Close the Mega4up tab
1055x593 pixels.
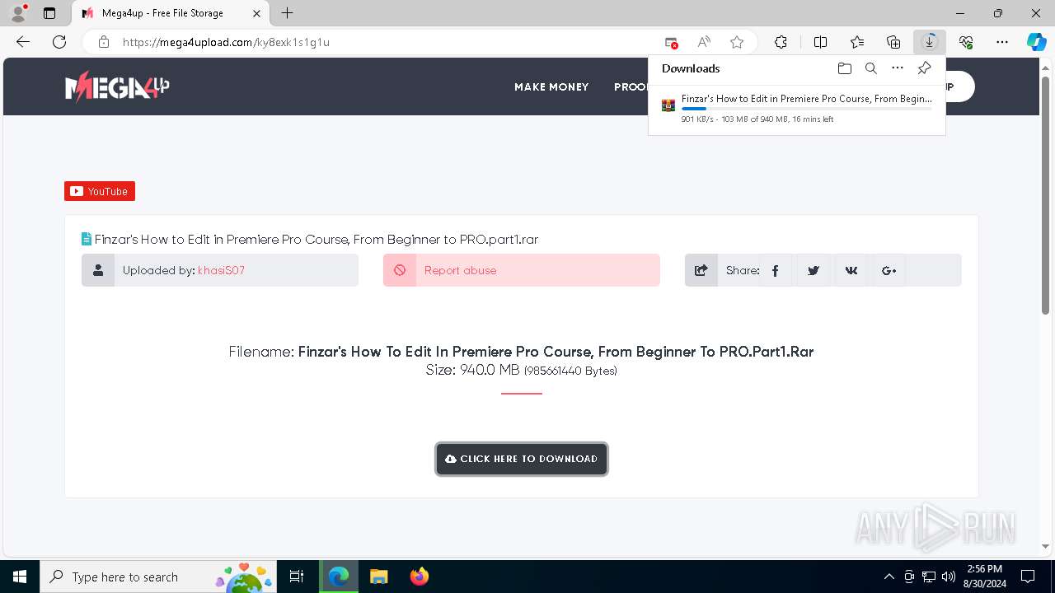[256, 13]
